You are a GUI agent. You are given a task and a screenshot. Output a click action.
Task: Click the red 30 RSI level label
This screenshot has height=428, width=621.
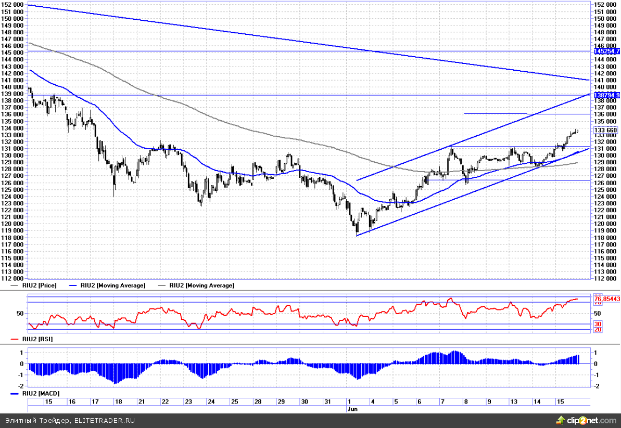click(599, 324)
